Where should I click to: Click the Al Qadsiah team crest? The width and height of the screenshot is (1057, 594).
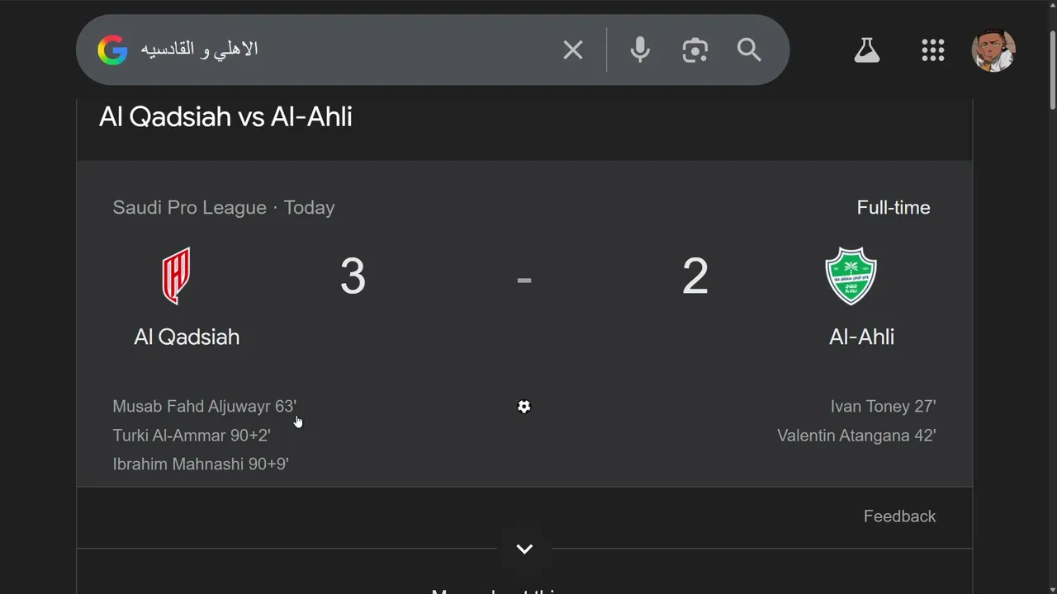pyautogui.click(x=176, y=276)
